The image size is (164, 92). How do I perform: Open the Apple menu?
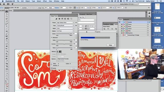[3, 1]
